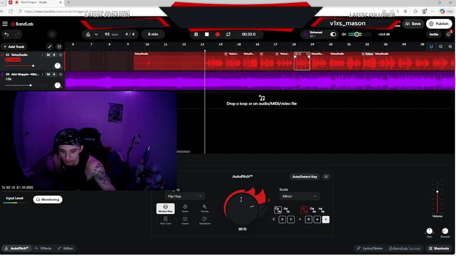Viewport: 456px width, 256px height.
Task: Zoom in the timeline
Action: [450, 47]
